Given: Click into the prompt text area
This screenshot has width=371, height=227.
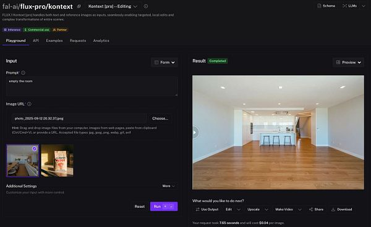Looking at the screenshot, I should coord(92,86).
